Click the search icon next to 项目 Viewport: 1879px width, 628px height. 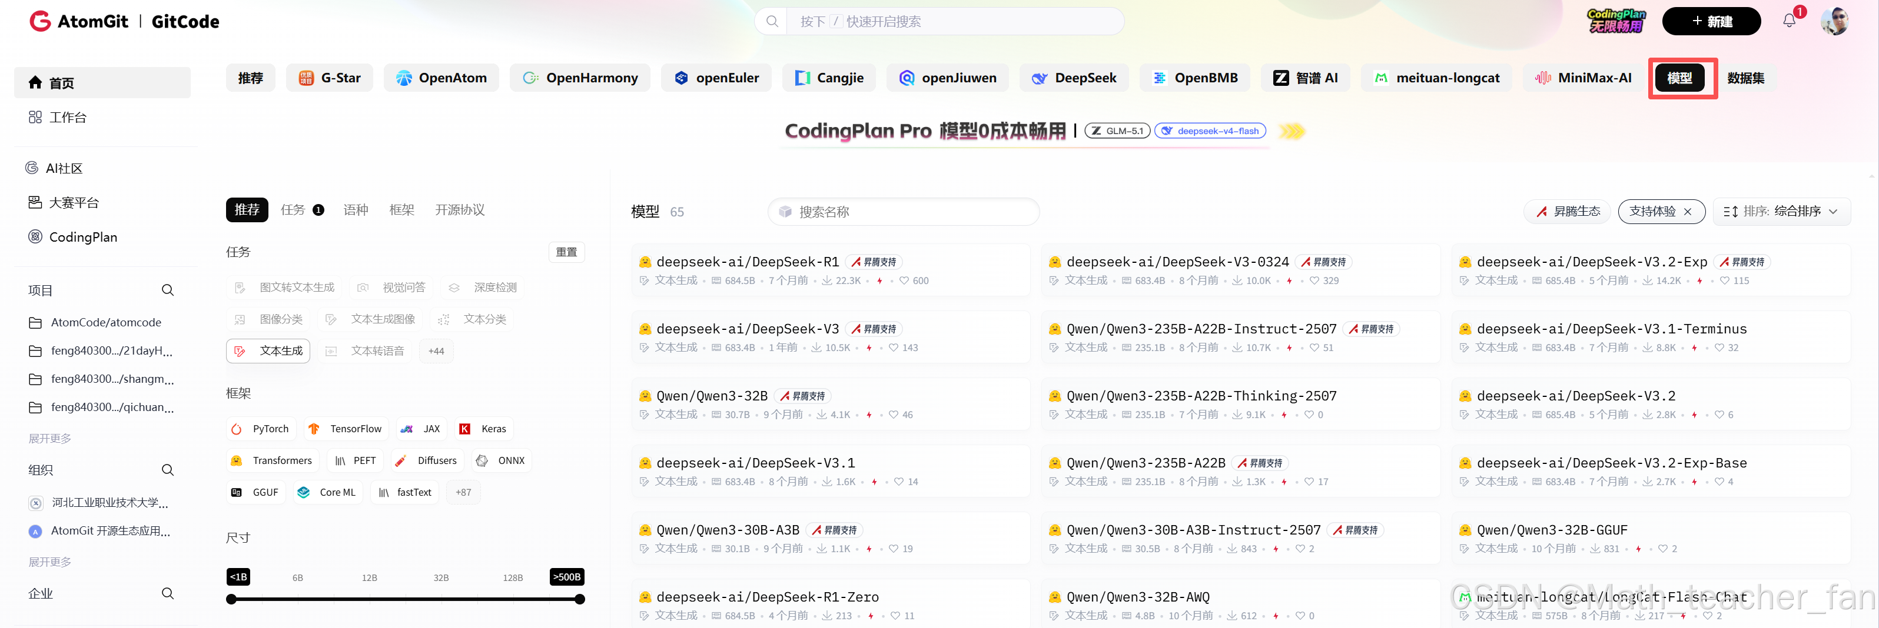[x=168, y=290]
